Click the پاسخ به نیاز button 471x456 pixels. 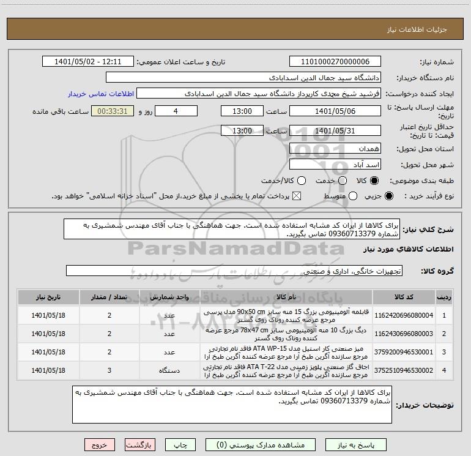click(x=355, y=445)
